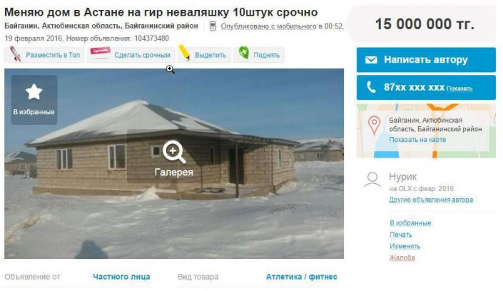503x291 pixels.
Task: Select Атлетика / фитнес category link
Action: pos(302,277)
